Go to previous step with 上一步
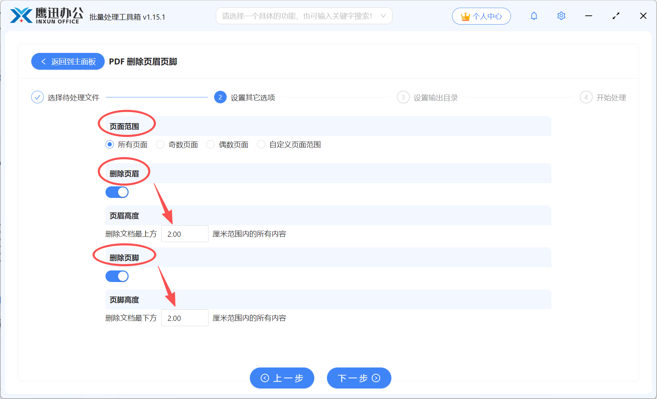The height and width of the screenshot is (399, 657). (x=282, y=378)
